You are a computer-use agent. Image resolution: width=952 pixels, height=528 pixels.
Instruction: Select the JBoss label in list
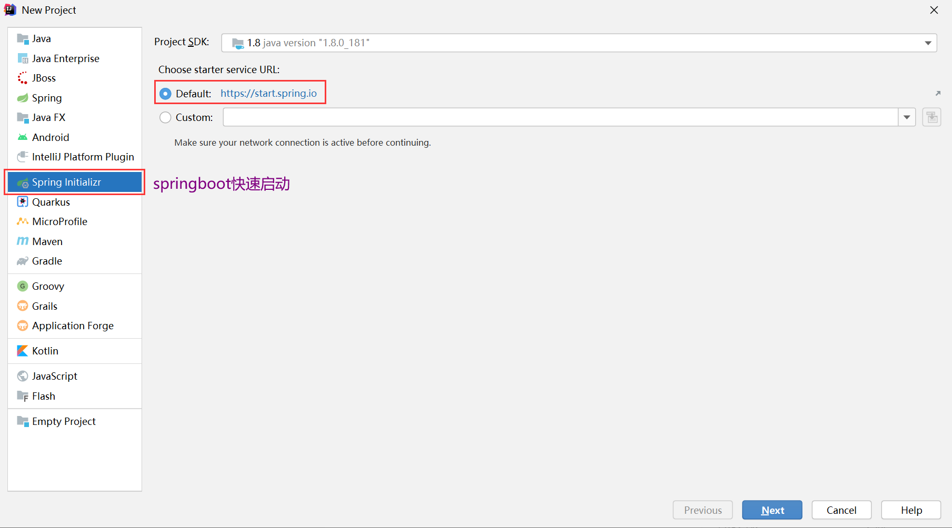point(44,78)
